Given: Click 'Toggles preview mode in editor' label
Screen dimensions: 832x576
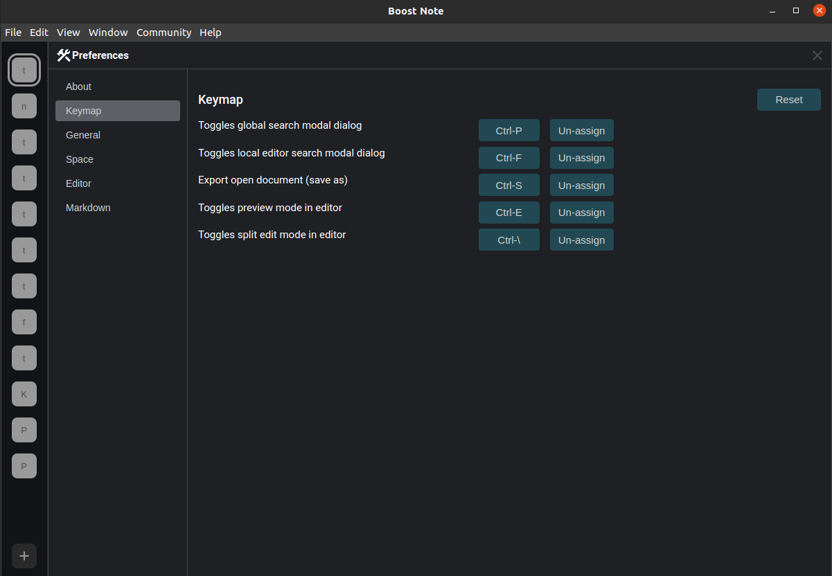Looking at the screenshot, I should (x=270, y=207).
